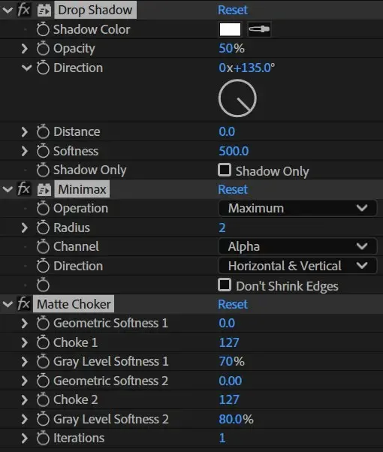This screenshot has width=383, height=452.
Task: Collapse the Drop Shadow Direction property
Action: 26,68
